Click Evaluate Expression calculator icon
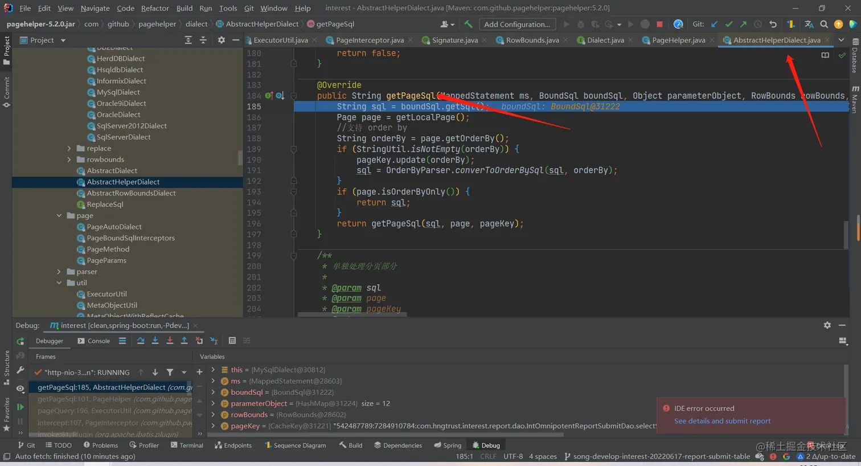The height and width of the screenshot is (466, 861). [232, 341]
